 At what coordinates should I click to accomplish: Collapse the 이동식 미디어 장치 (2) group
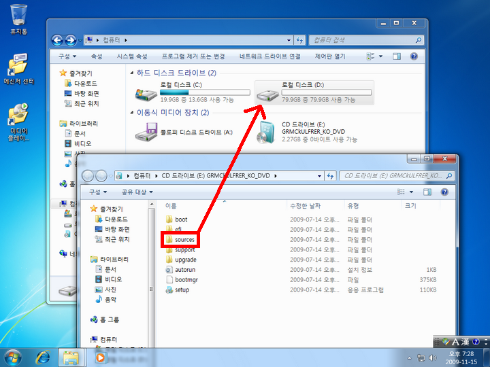[x=132, y=112]
